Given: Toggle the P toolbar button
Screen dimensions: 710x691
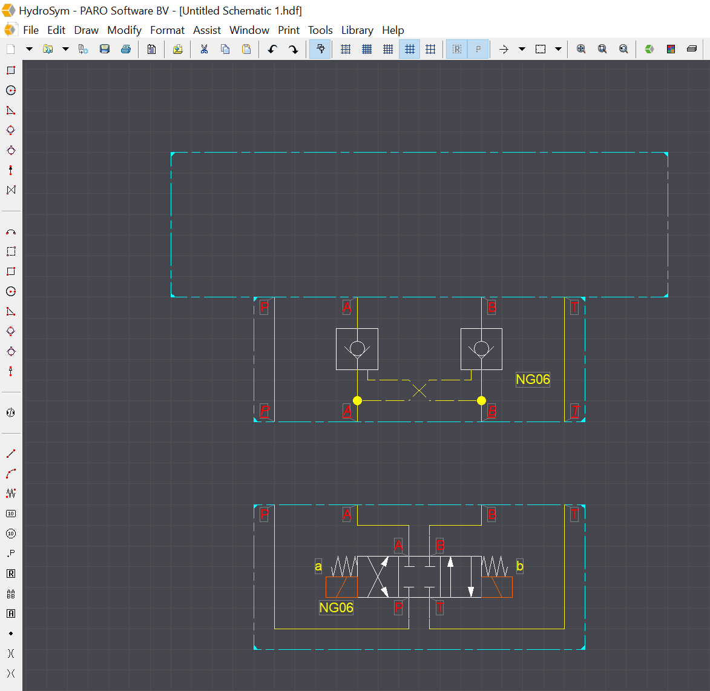Looking at the screenshot, I should [x=478, y=49].
